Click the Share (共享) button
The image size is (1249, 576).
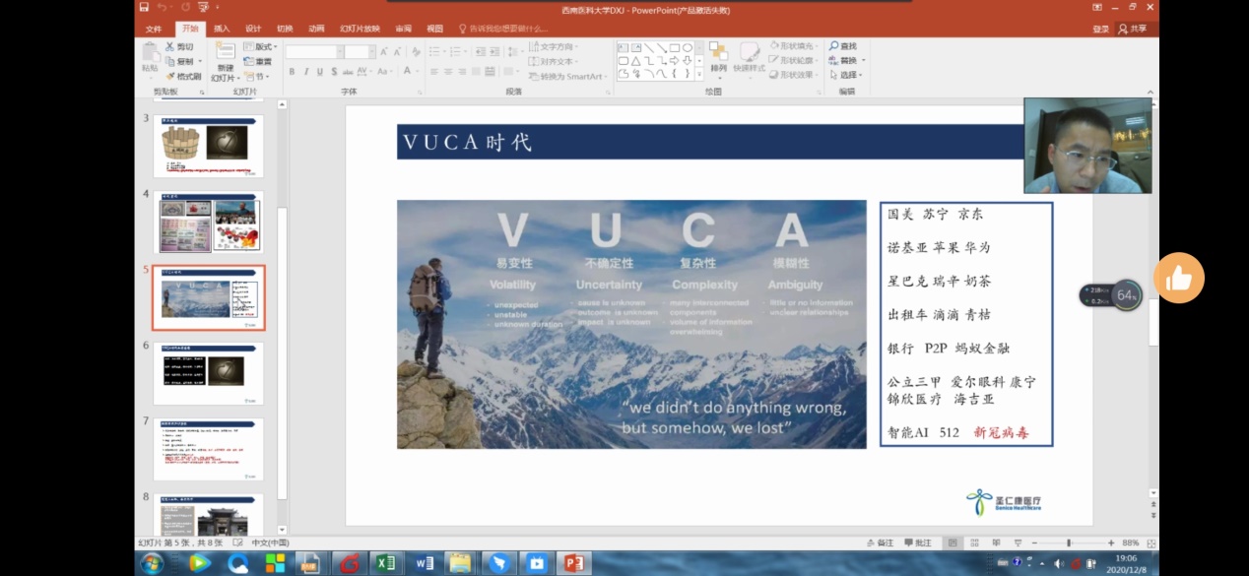tap(1133, 29)
